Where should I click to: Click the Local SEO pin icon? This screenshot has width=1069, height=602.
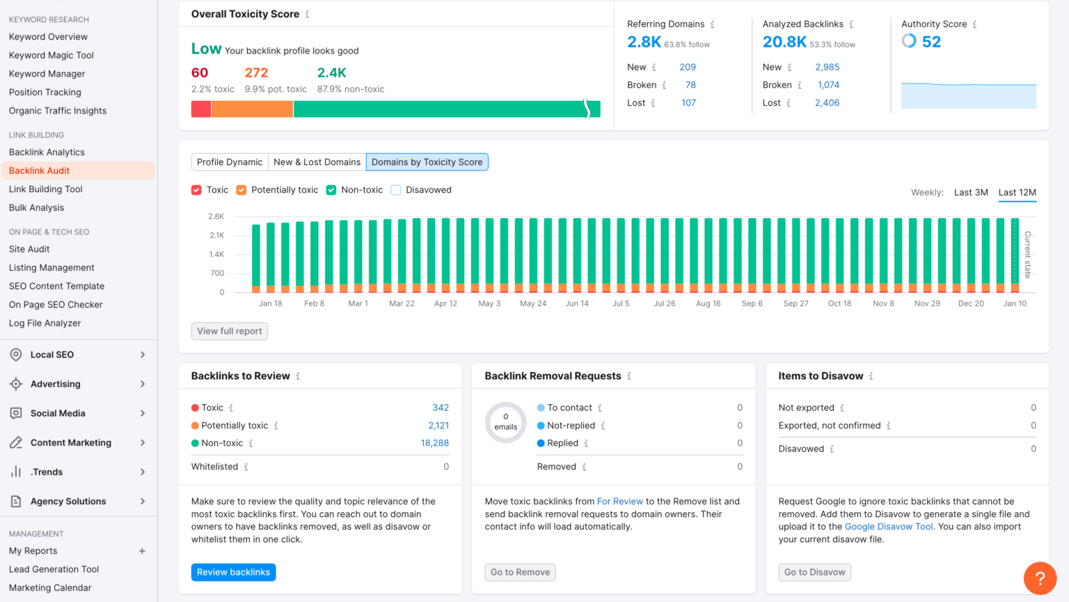[x=16, y=355]
